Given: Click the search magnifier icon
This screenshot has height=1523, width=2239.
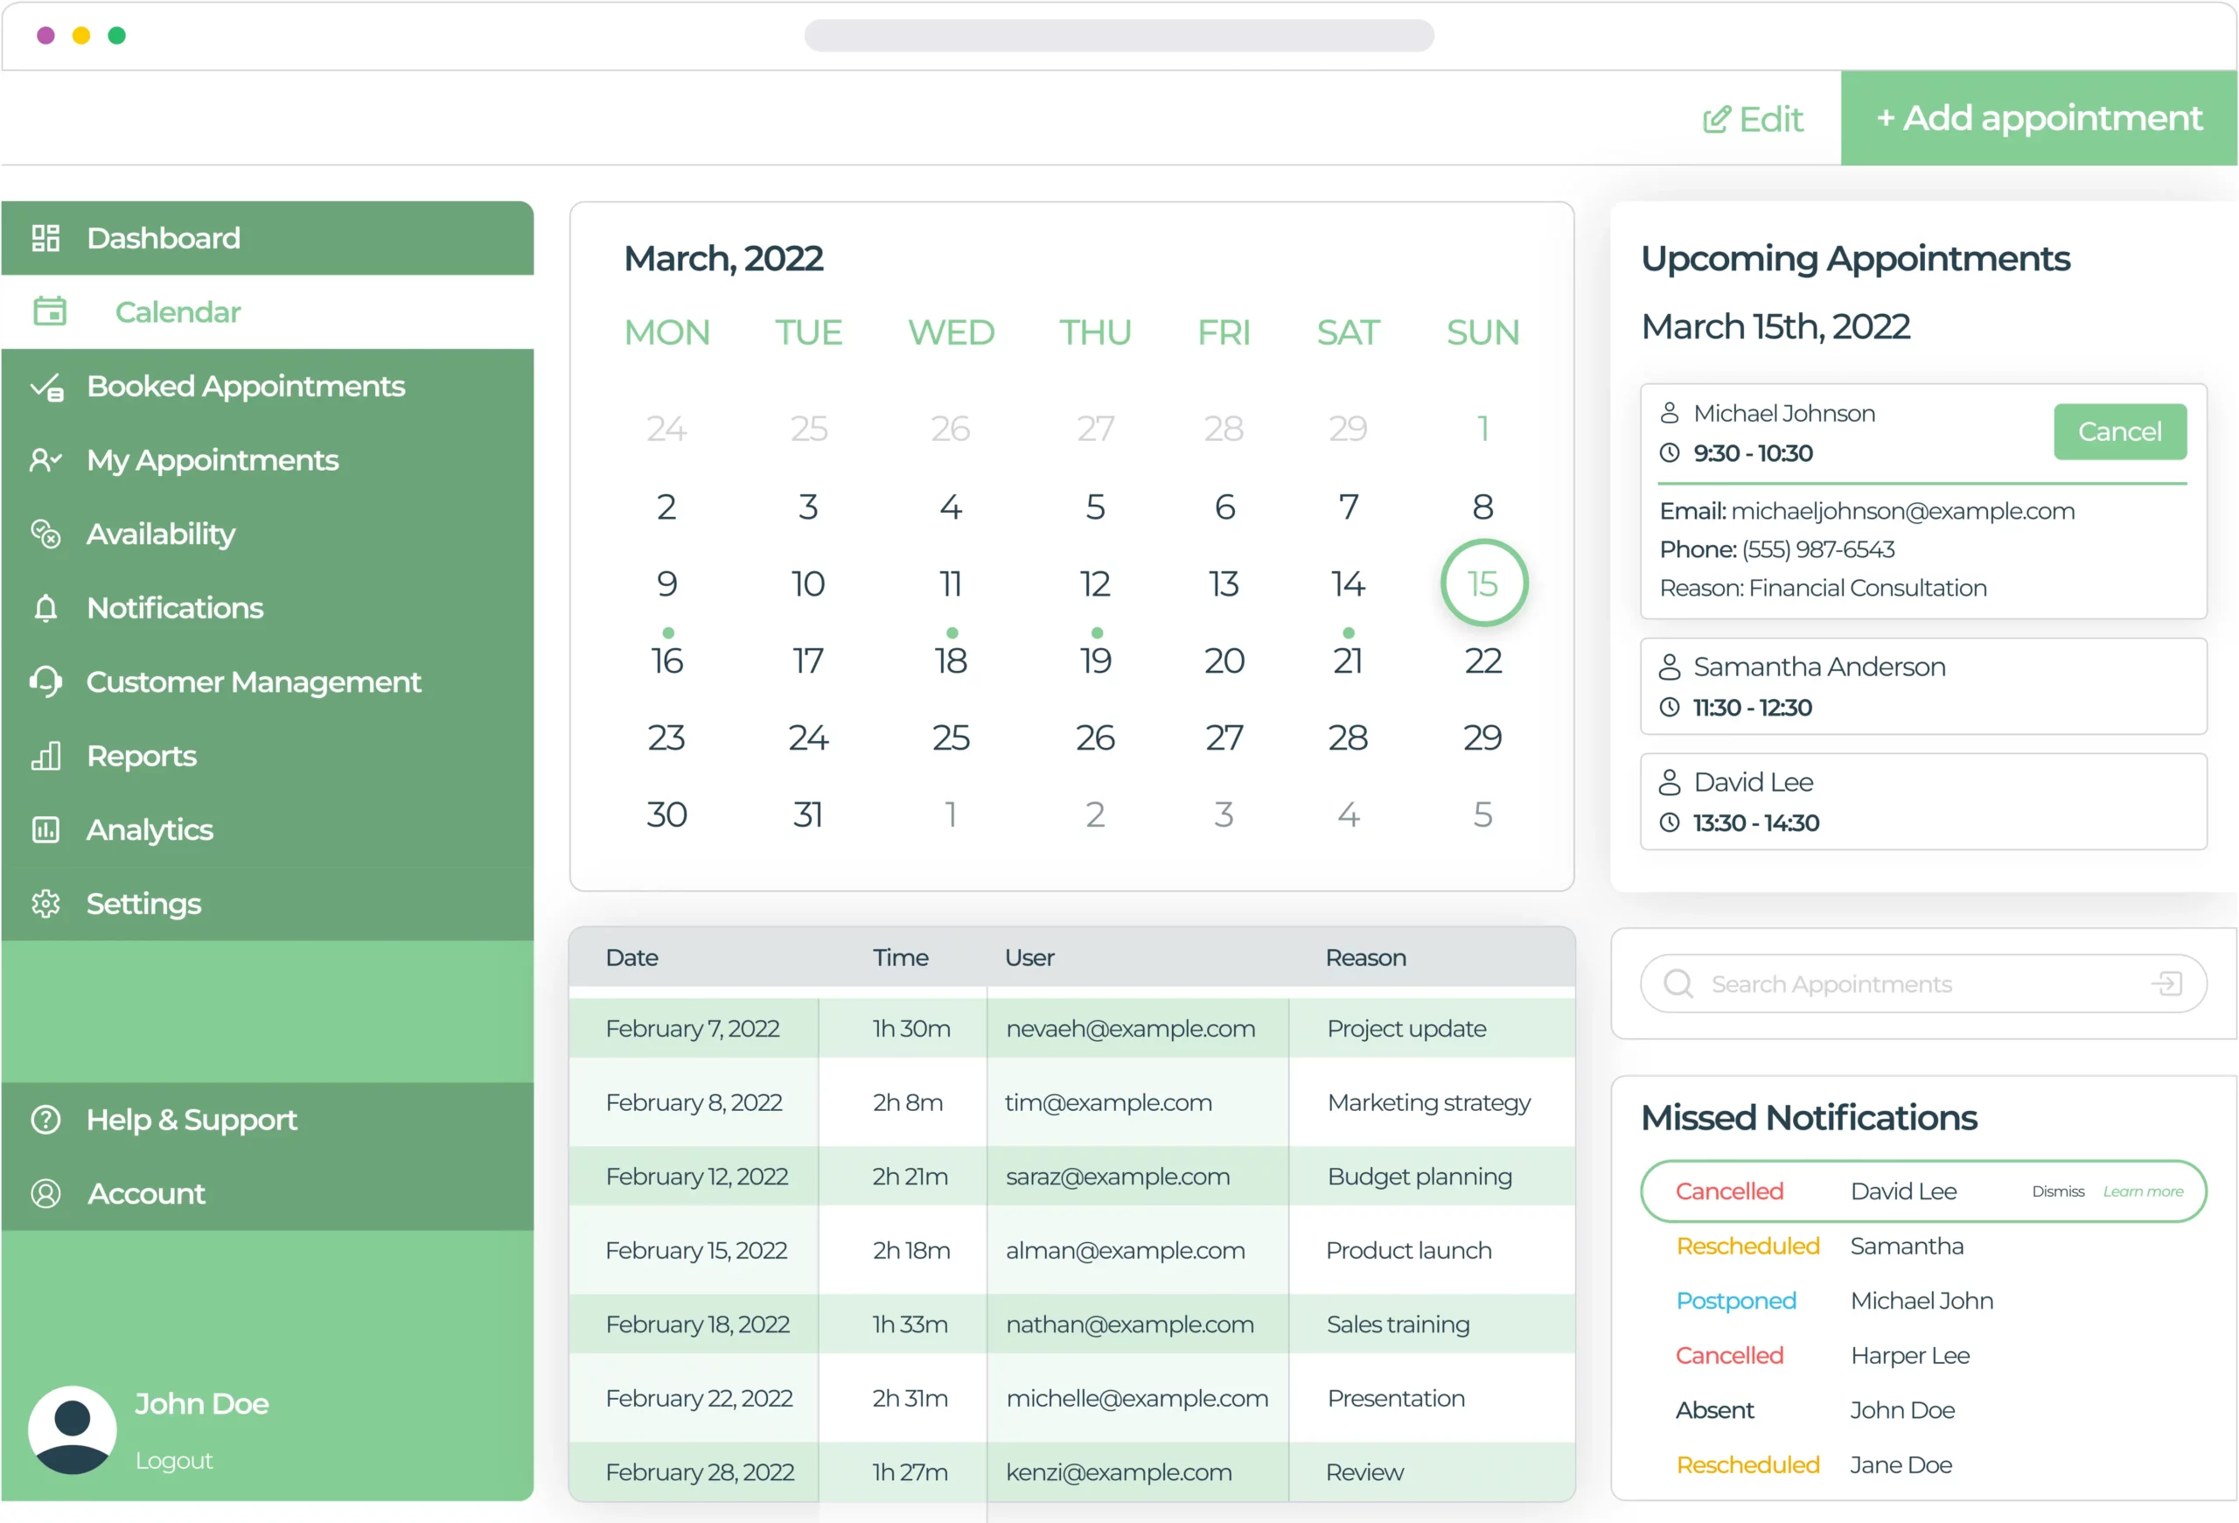Looking at the screenshot, I should pyautogui.click(x=1678, y=983).
